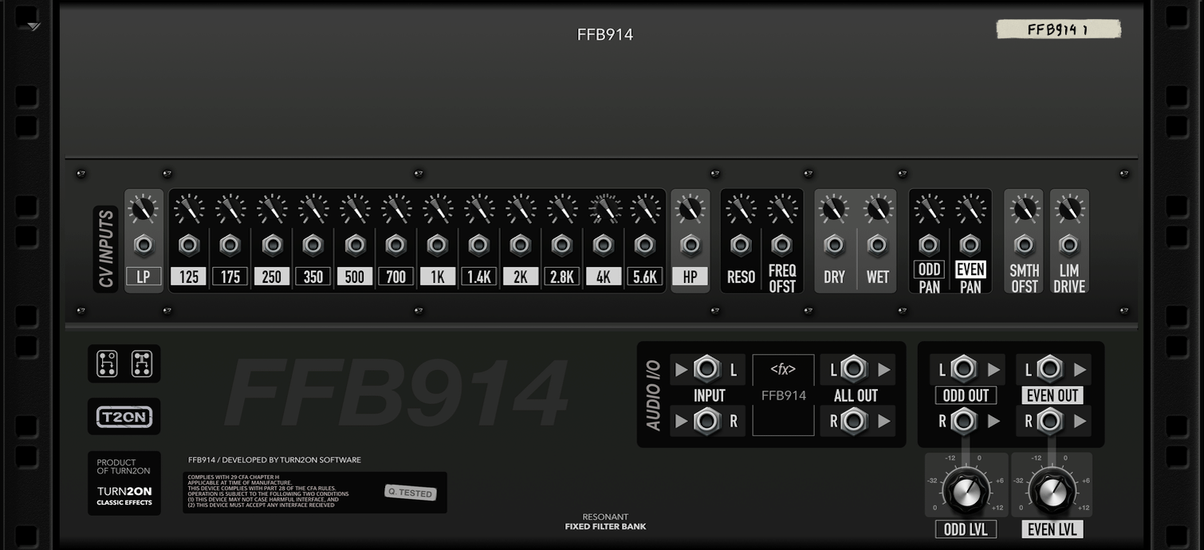The image size is (1204, 550).
Task: Click the ODD OUT L jack
Action: 963,369
